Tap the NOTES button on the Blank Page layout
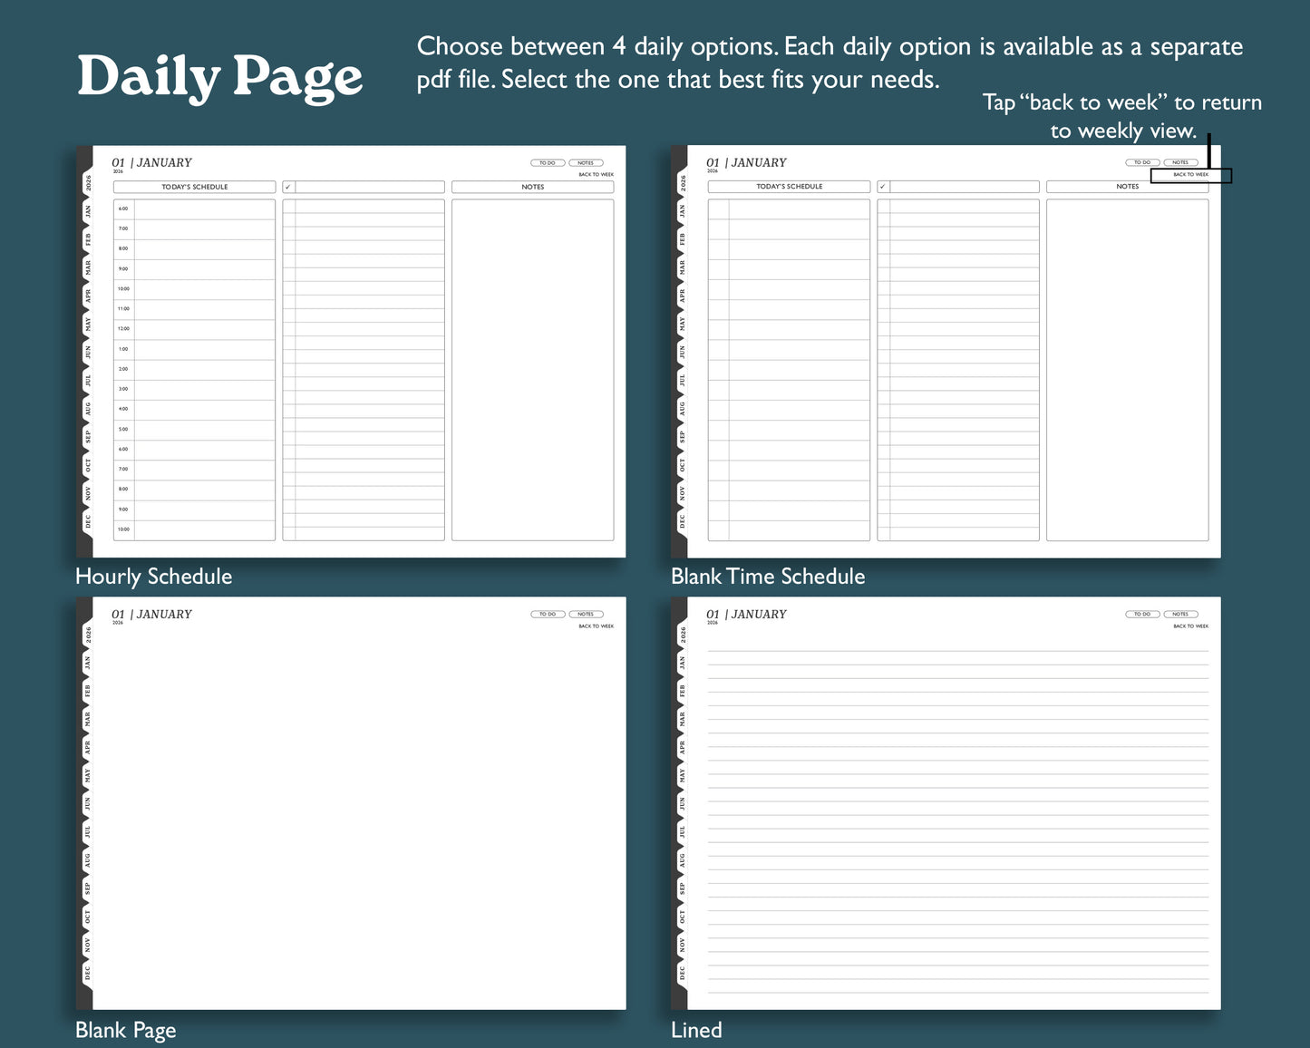Screen dimensions: 1310x1048 pyautogui.click(x=587, y=614)
